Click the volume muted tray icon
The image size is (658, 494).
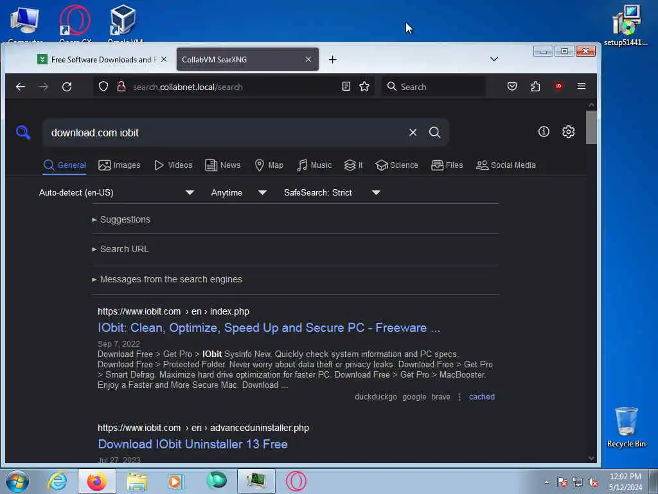tap(593, 482)
